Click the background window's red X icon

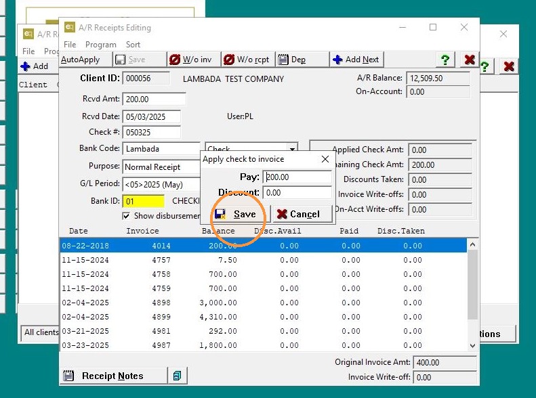click(509, 66)
